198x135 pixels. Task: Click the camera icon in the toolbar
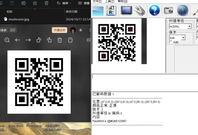coord(169,11)
